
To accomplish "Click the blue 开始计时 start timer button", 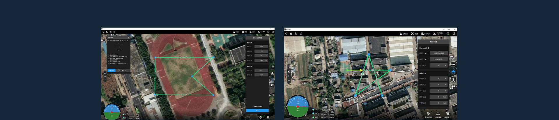I will pos(112,71).
